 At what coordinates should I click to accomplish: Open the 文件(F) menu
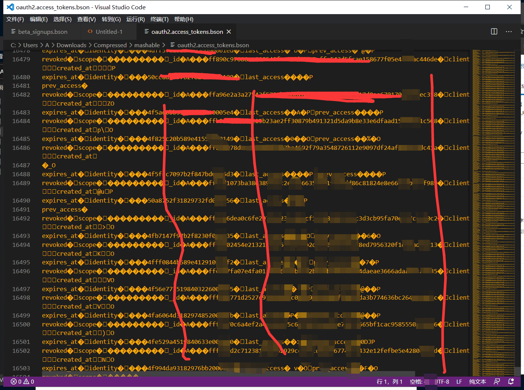point(15,19)
